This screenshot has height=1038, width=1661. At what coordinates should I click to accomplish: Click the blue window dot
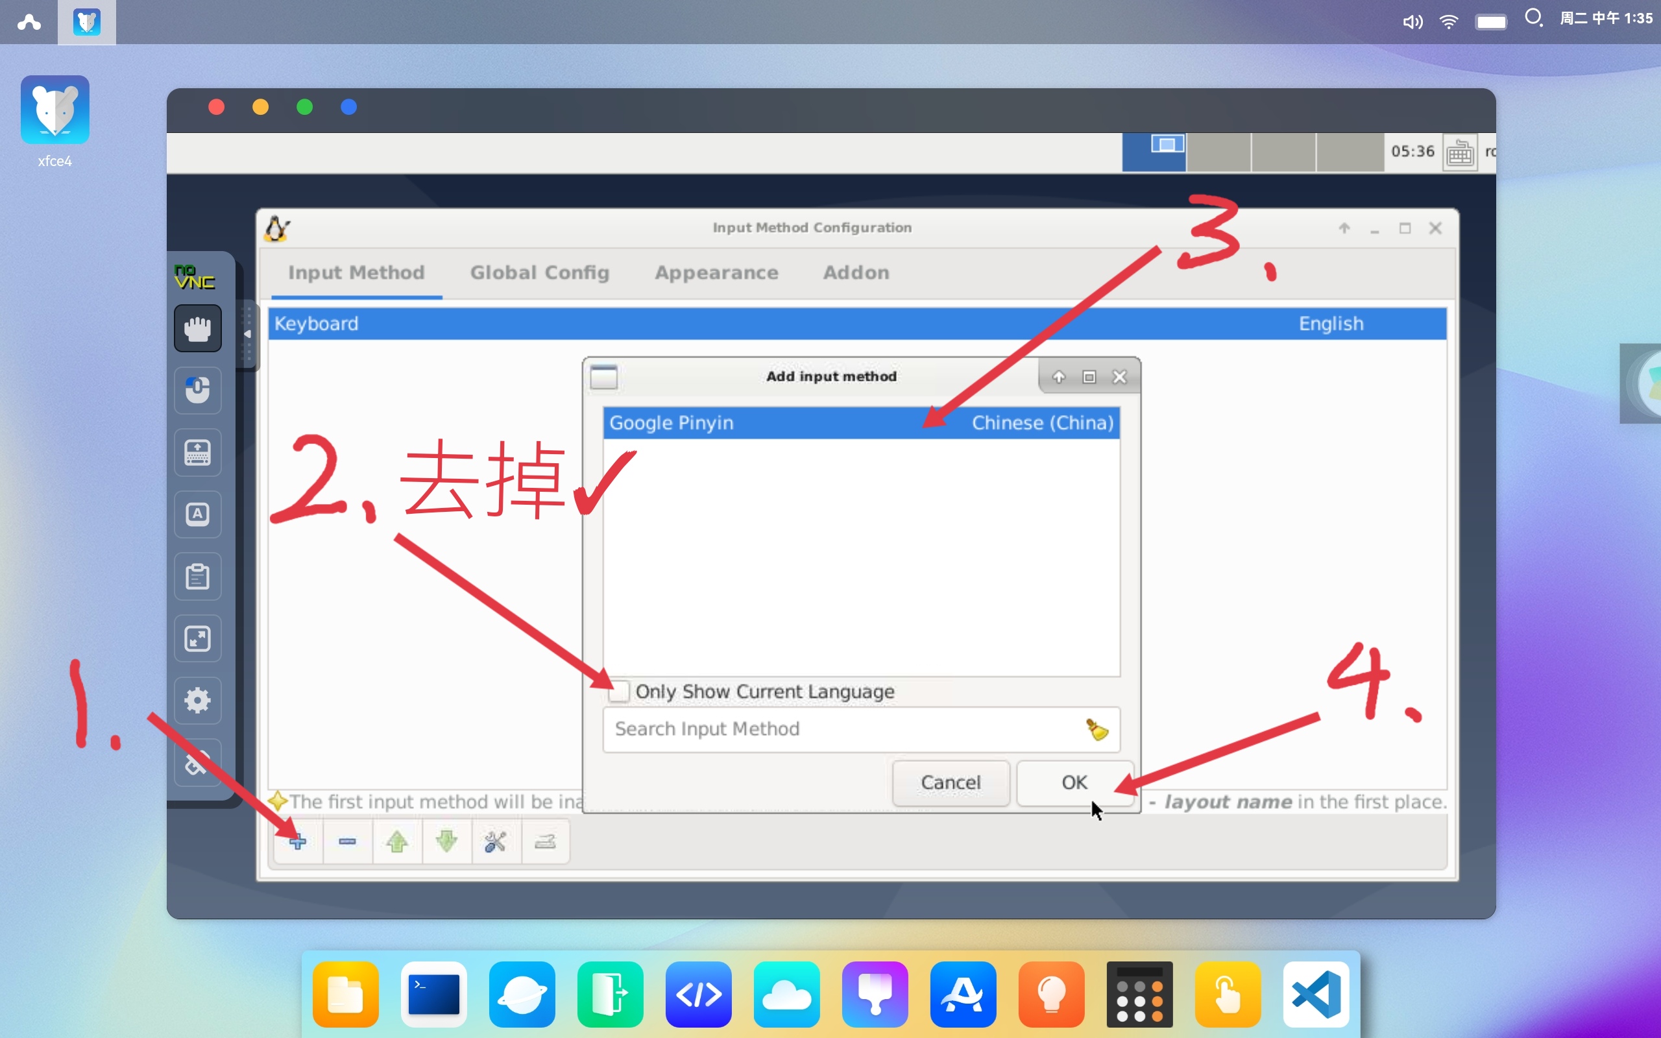348,107
